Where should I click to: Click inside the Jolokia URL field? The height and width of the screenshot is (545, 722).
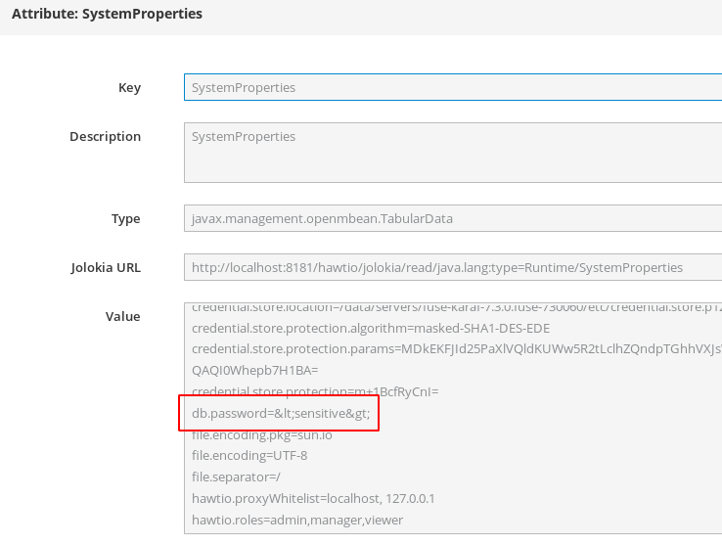point(452,267)
